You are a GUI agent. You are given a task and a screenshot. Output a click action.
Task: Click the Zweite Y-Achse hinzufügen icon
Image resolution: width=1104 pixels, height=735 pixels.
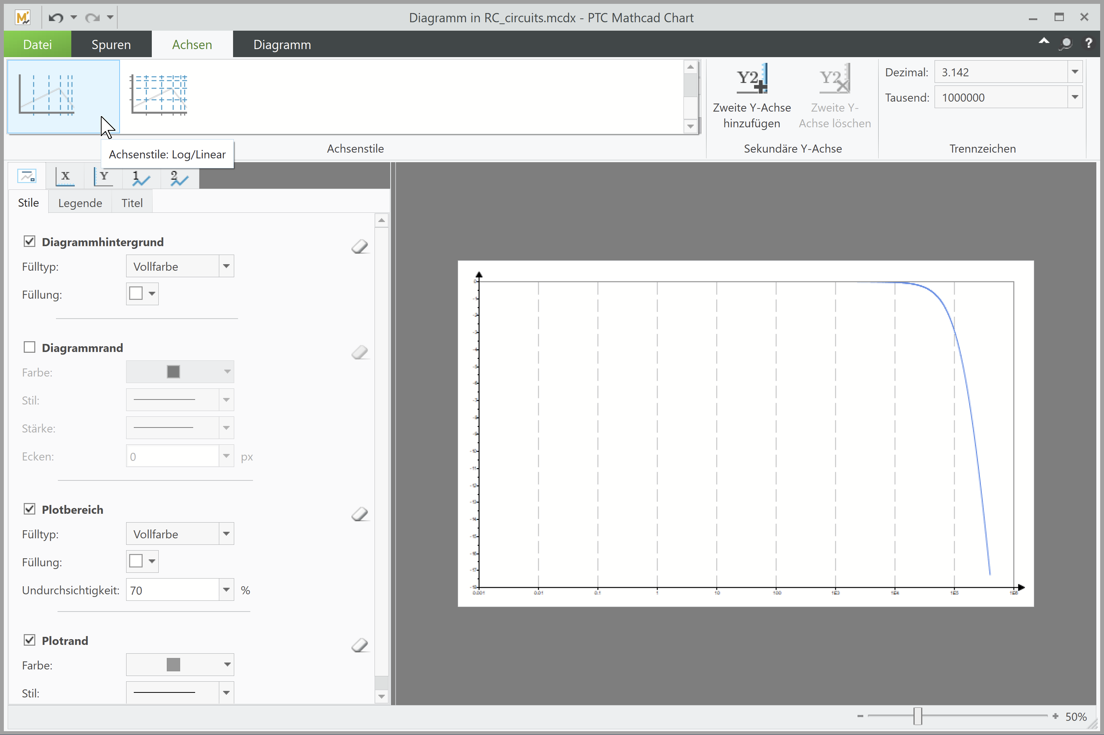coord(752,79)
